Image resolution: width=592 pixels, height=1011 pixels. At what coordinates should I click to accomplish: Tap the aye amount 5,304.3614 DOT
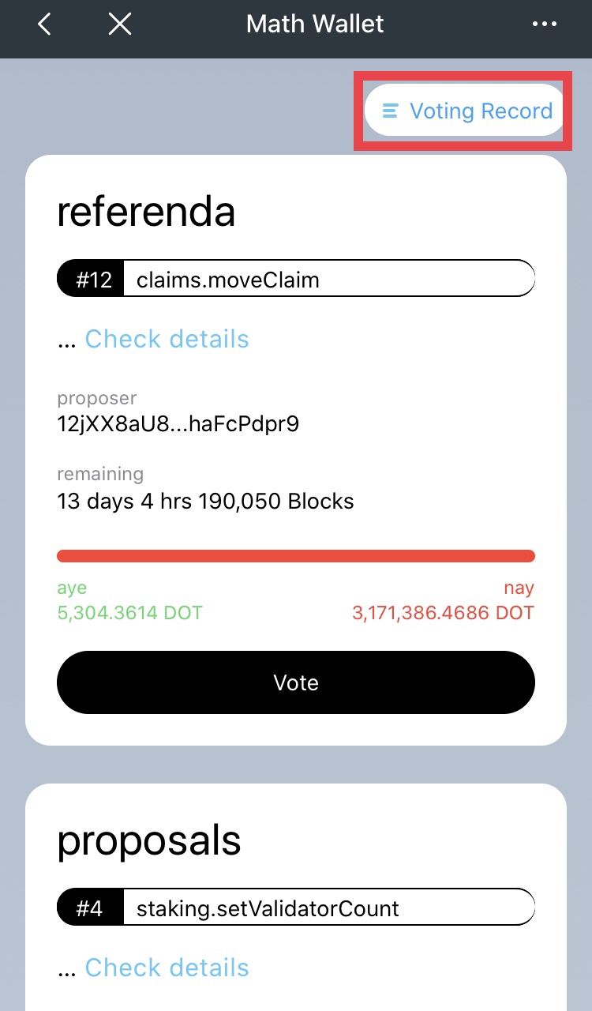129,612
